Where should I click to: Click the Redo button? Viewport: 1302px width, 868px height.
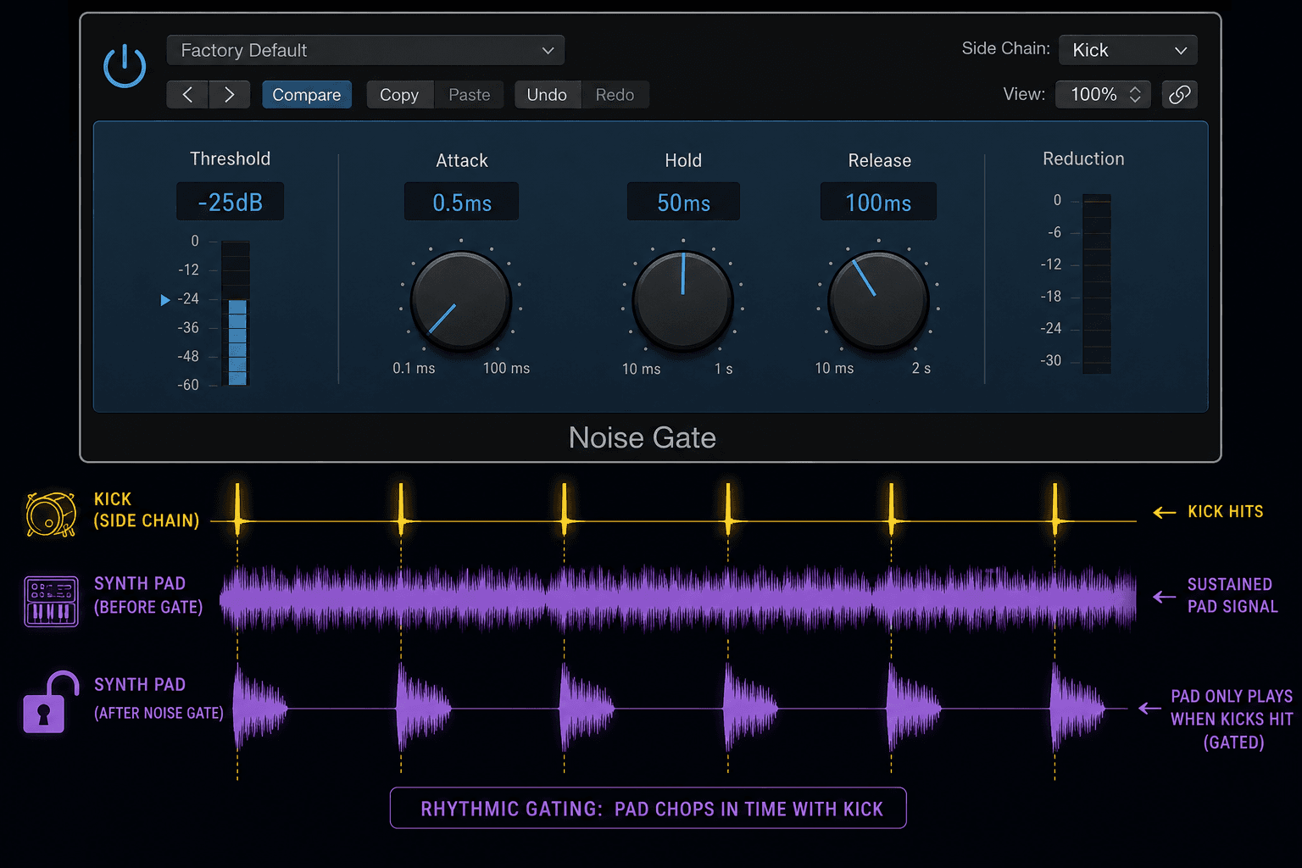[615, 94]
